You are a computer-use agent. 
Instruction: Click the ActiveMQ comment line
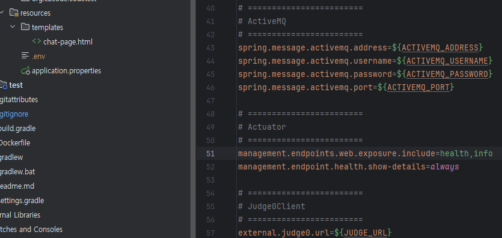click(x=262, y=22)
